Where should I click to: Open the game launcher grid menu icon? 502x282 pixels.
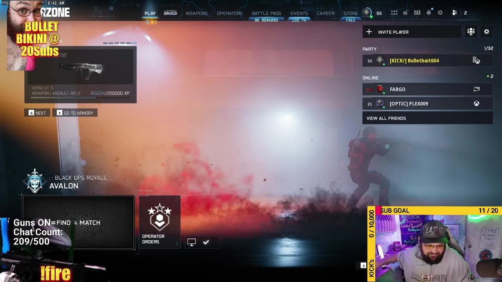[x=394, y=13]
